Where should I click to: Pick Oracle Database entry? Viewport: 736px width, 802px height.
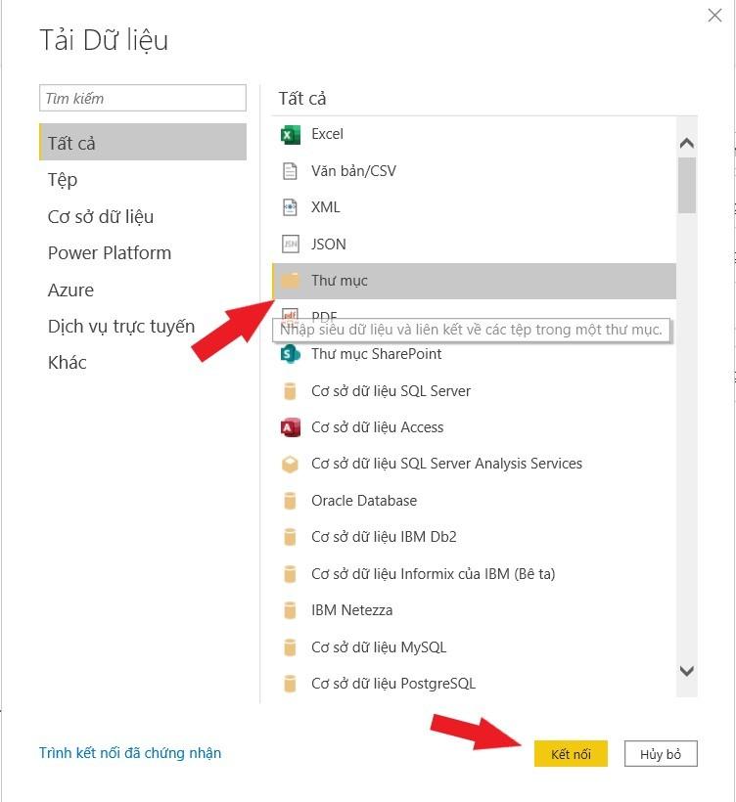(x=474, y=501)
